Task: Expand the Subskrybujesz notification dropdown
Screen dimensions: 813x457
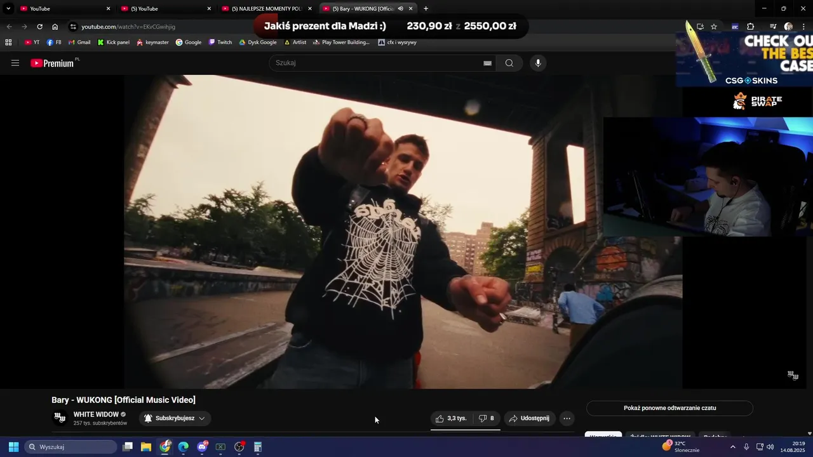Action: click(202, 418)
